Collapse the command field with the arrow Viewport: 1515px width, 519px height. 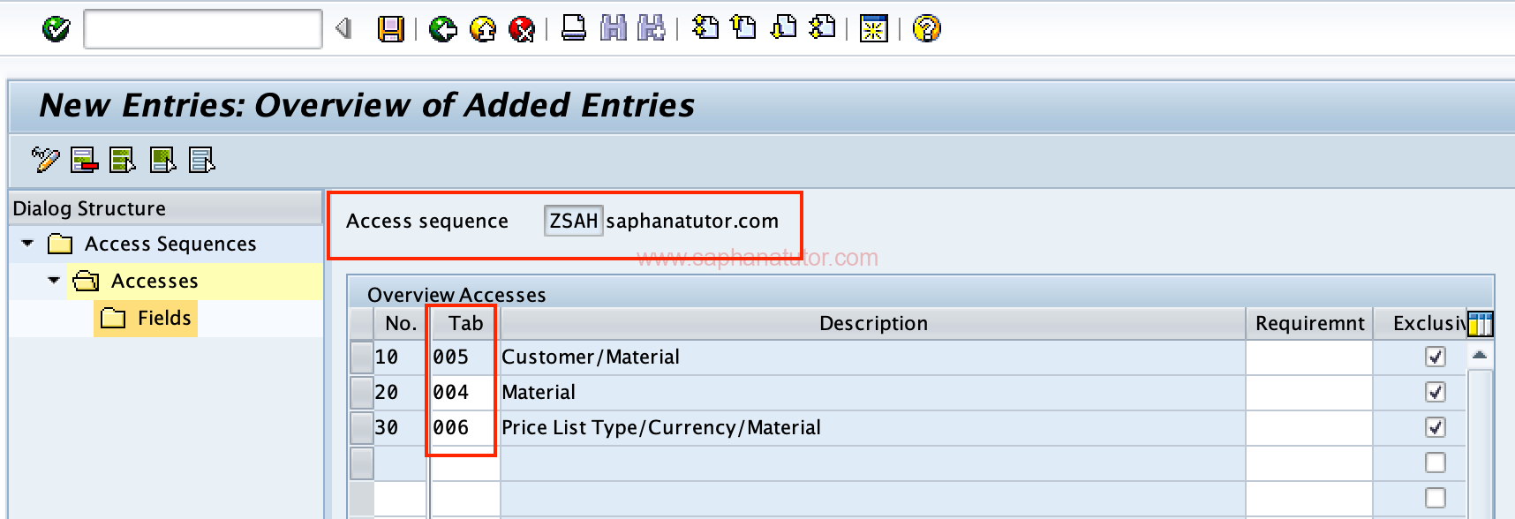pos(343,29)
